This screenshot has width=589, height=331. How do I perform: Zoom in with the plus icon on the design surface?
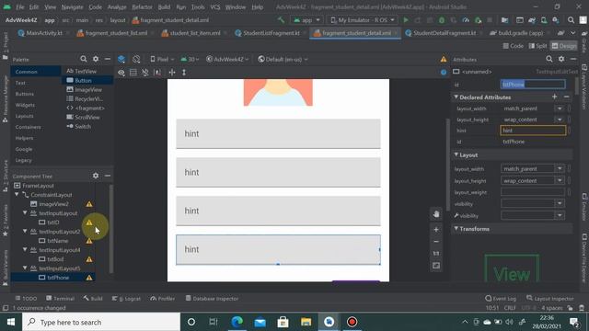(x=435, y=229)
